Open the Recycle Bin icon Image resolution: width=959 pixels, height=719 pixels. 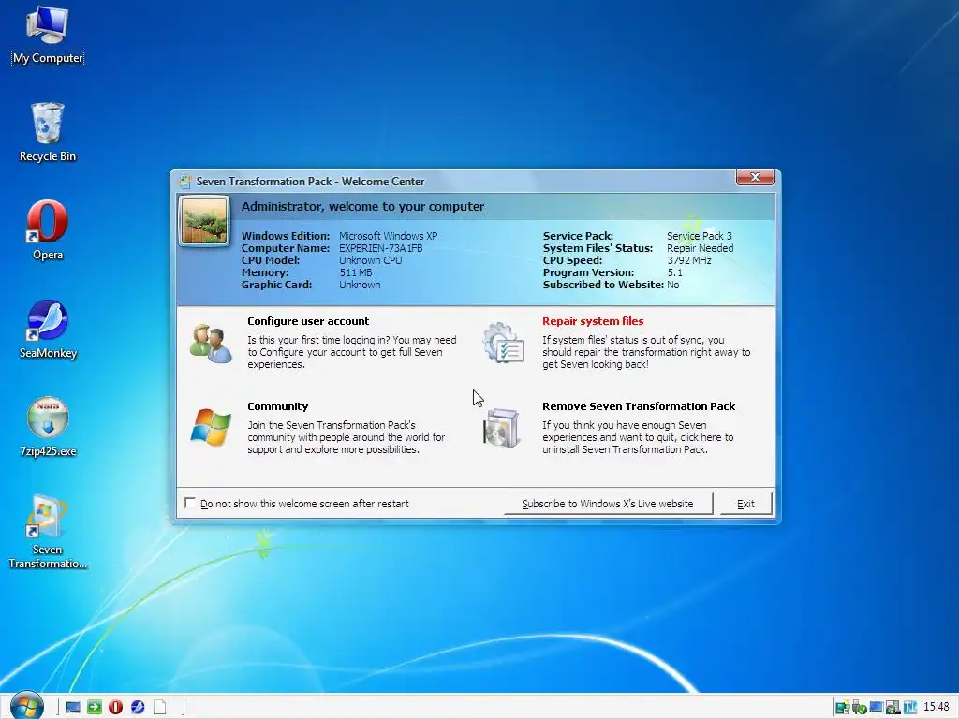coord(47,133)
